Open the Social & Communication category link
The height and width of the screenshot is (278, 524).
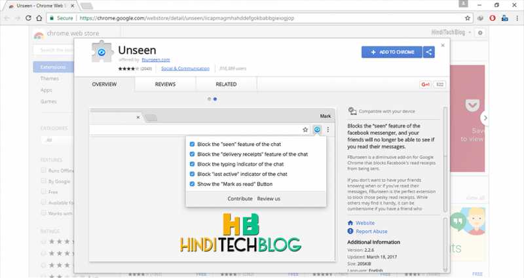(x=185, y=69)
